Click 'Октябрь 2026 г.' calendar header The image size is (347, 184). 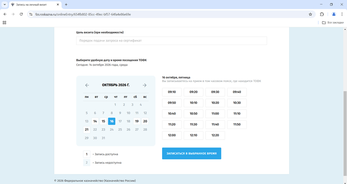point(116,85)
